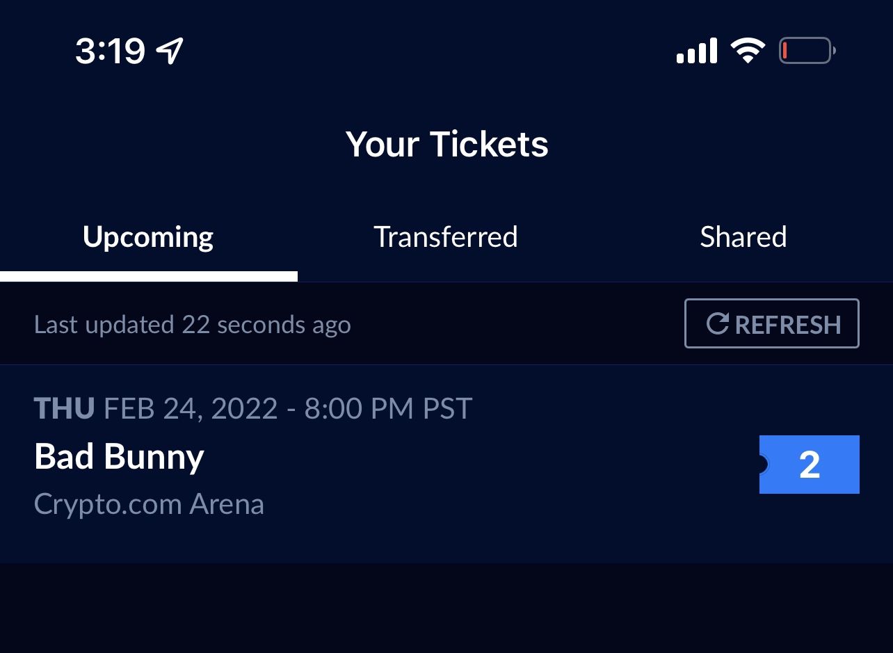The width and height of the screenshot is (893, 653).
Task: Tap the low battery indicator icon
Action: [x=806, y=50]
